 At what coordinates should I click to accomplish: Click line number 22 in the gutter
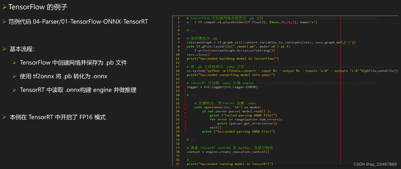point(178,103)
